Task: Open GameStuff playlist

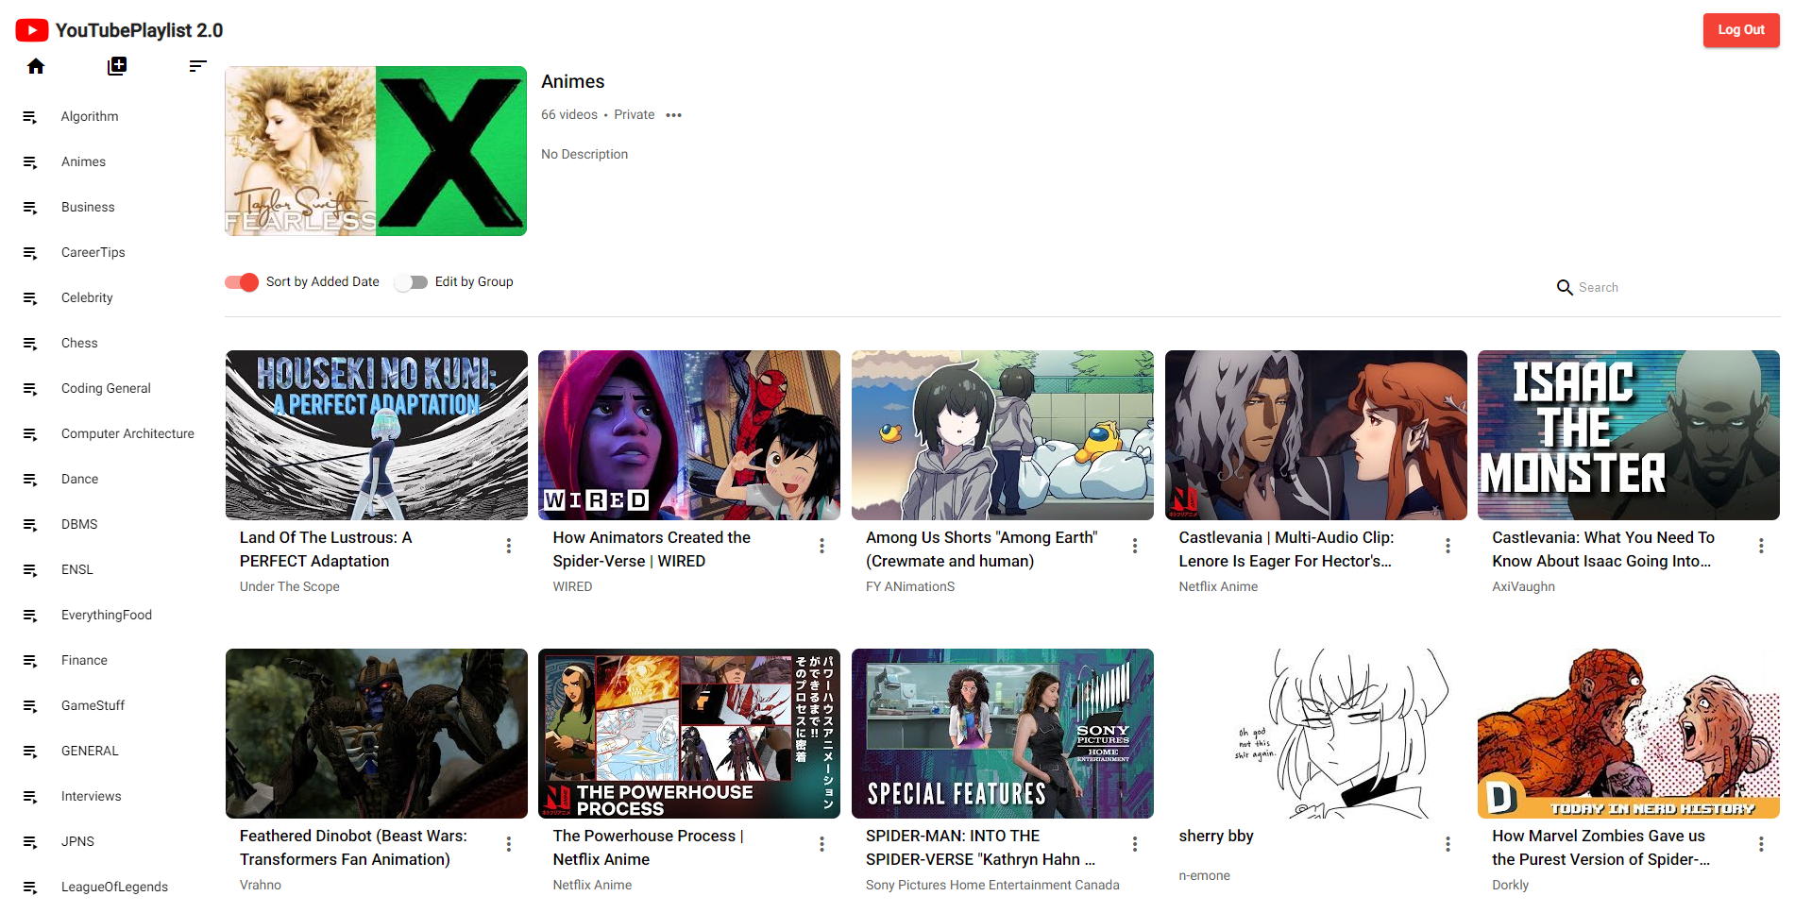Action: coord(93,705)
